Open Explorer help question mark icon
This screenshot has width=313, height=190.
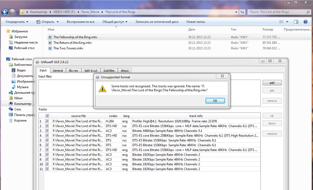point(305,22)
